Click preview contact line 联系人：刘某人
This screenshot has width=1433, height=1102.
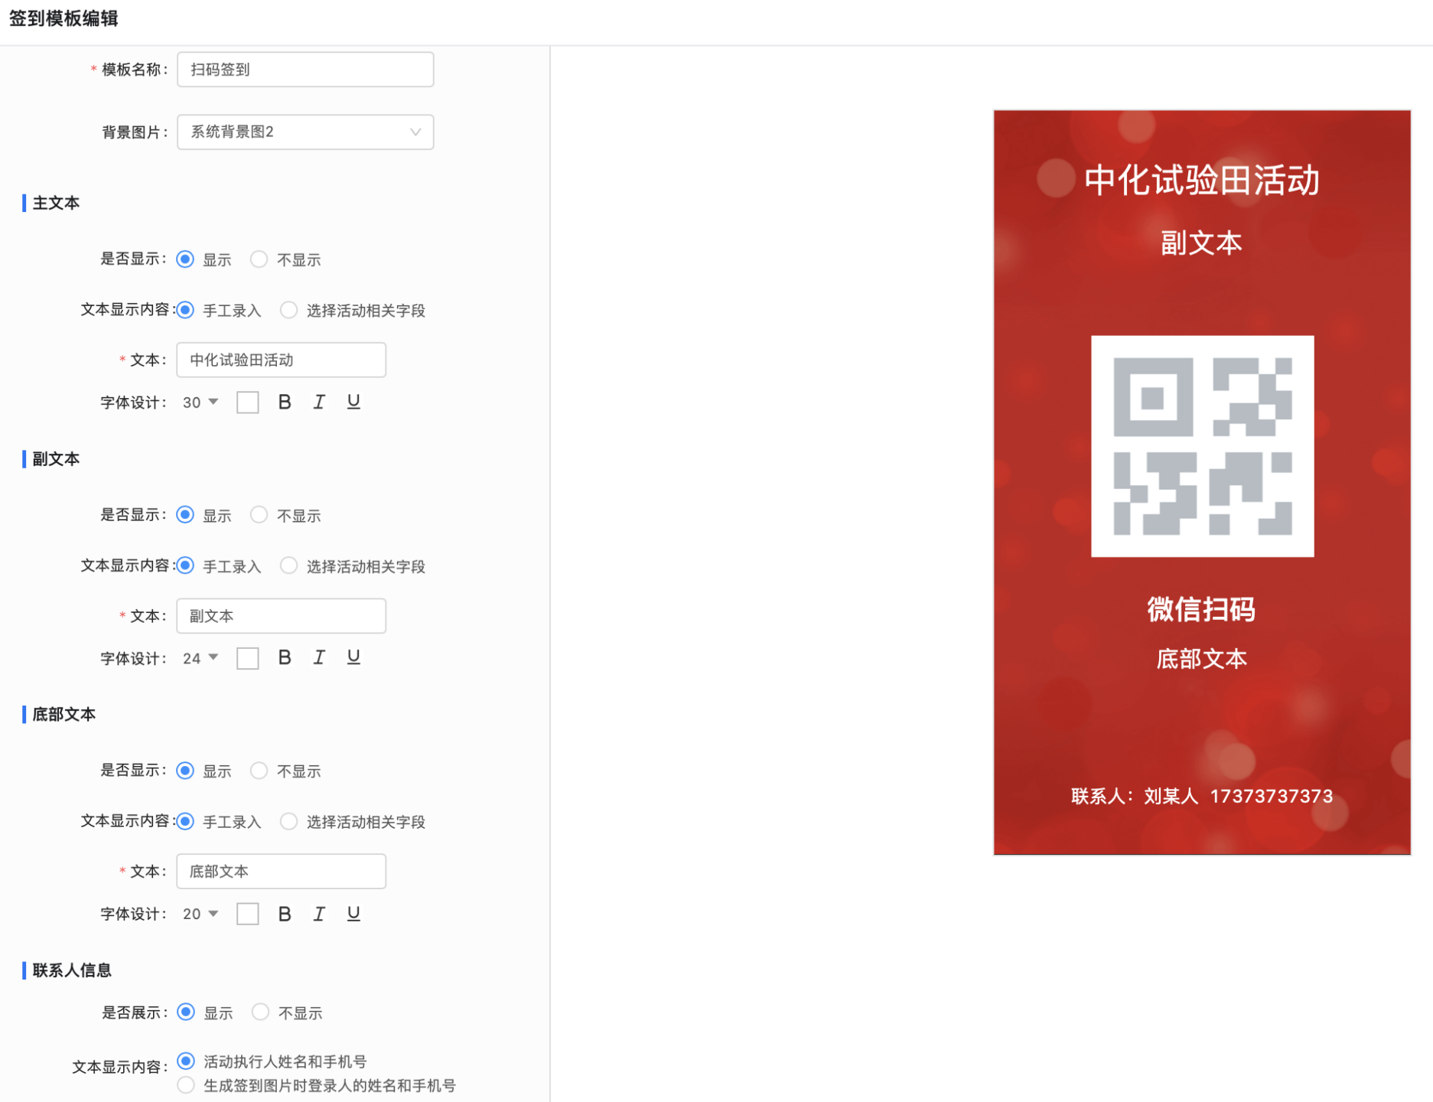pos(1202,796)
